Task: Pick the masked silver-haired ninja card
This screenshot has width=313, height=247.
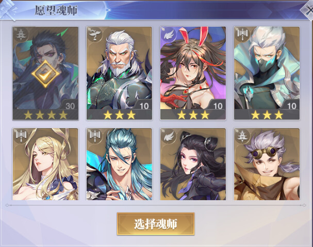Action: click(x=267, y=73)
